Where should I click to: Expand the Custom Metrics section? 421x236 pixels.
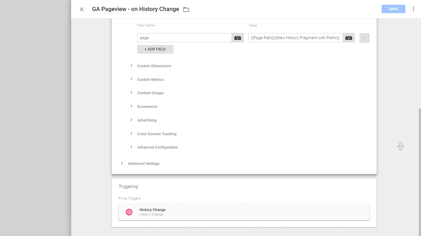[x=151, y=80]
